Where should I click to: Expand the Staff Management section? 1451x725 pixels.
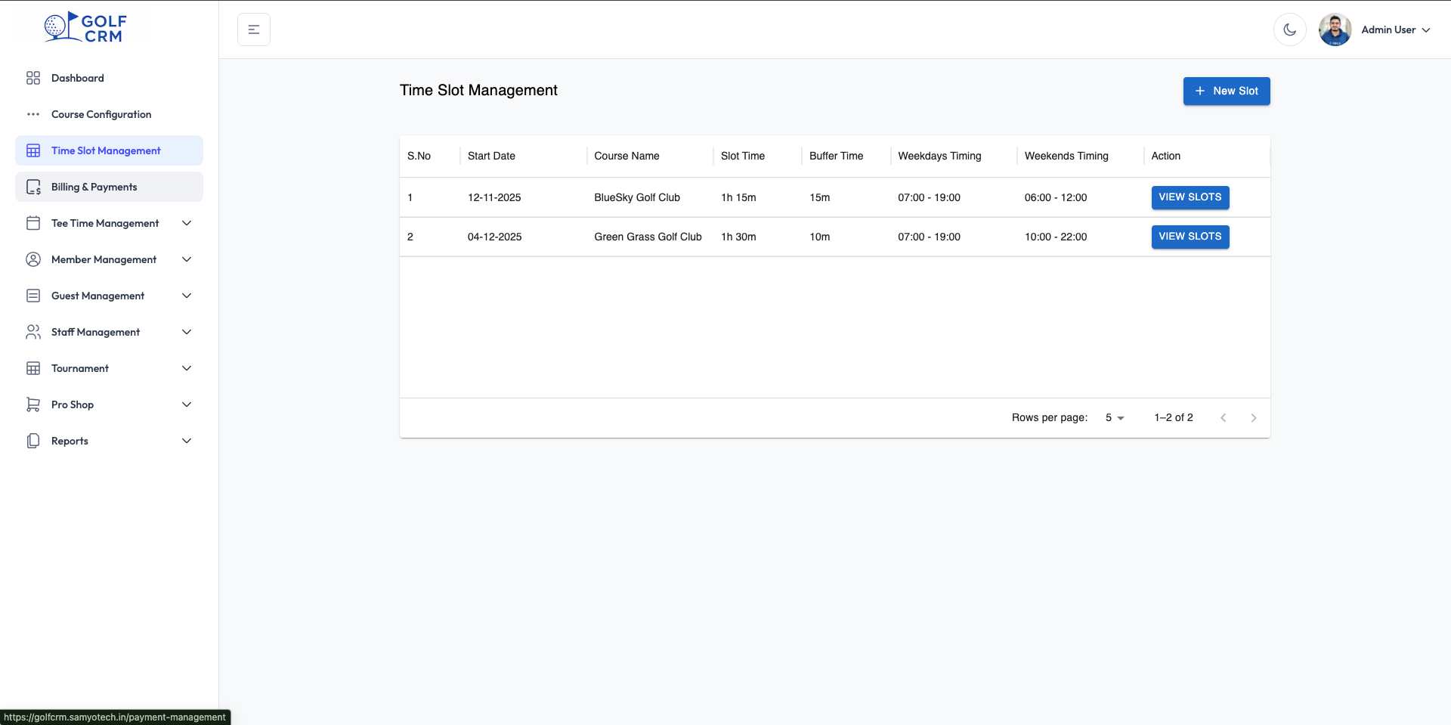(x=95, y=332)
